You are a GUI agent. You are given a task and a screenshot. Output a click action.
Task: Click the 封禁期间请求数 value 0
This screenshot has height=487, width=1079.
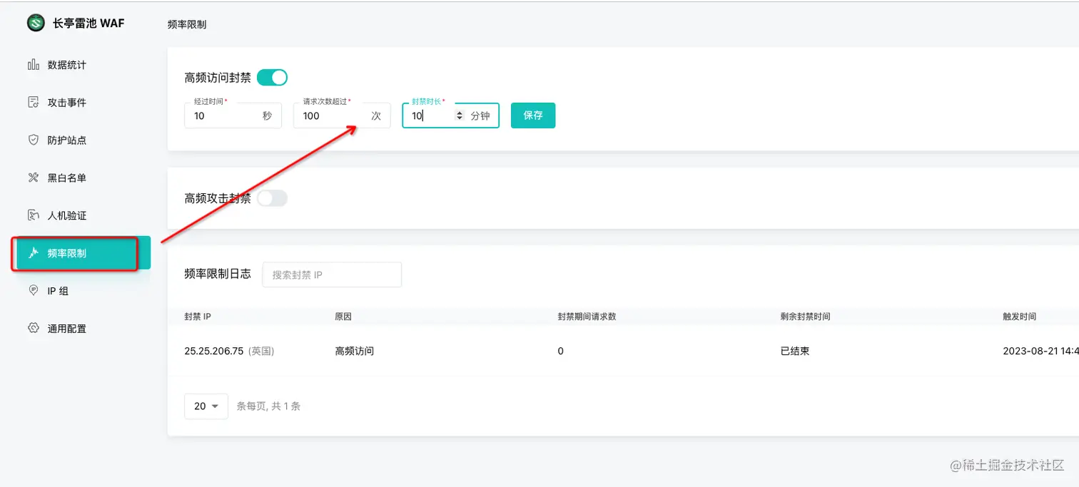[x=560, y=352]
